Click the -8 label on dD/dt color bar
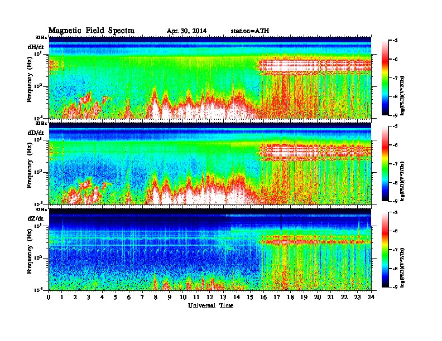The height and width of the screenshot is (341, 442). point(395,183)
